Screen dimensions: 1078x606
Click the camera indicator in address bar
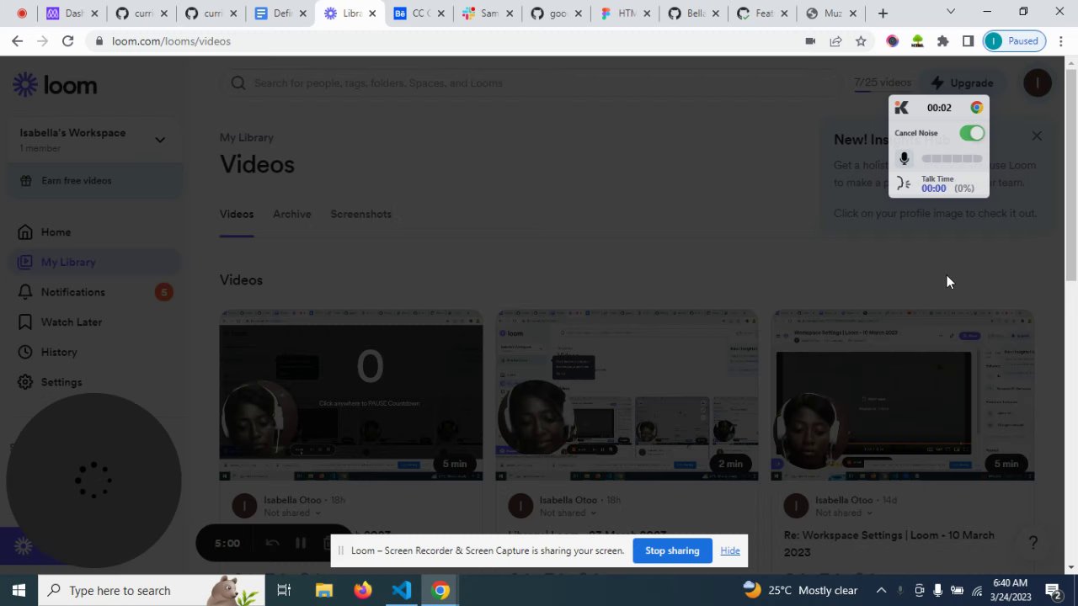(810, 41)
